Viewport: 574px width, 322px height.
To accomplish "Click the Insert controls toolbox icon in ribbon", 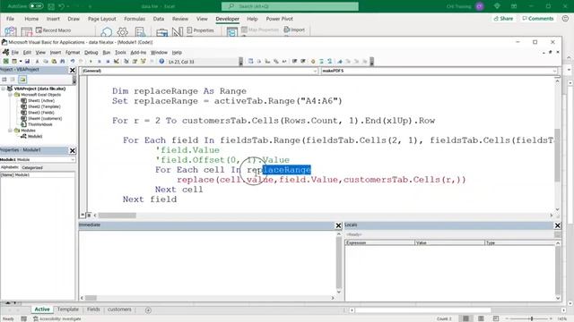I will (161, 32).
